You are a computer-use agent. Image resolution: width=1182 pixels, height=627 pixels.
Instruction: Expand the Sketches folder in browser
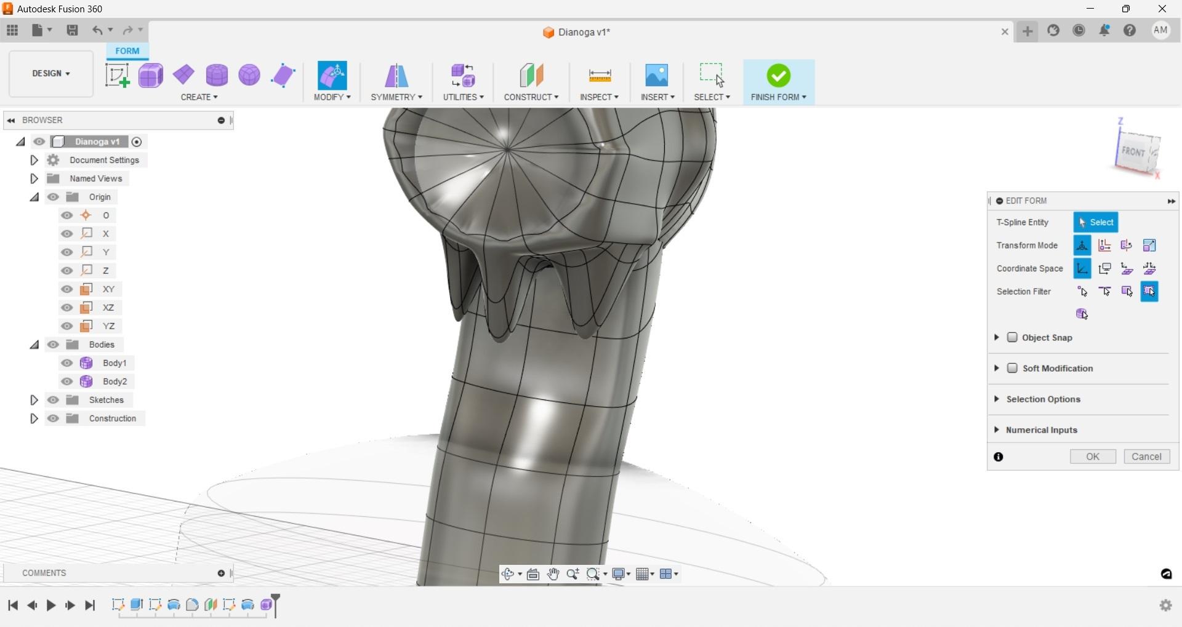pos(34,399)
